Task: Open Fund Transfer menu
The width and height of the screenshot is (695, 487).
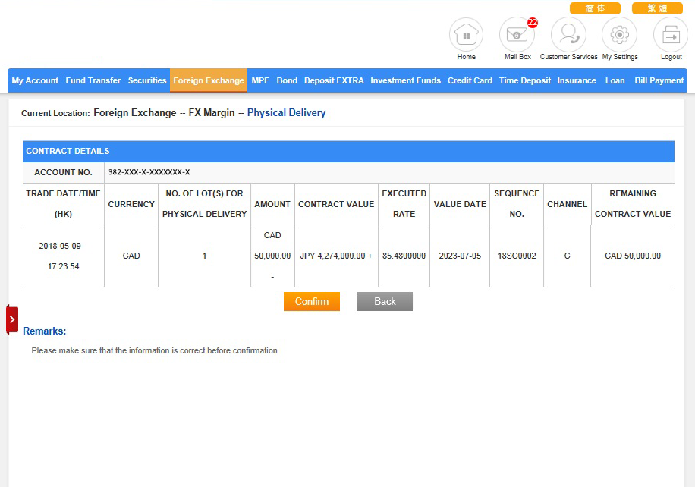Action: click(93, 80)
